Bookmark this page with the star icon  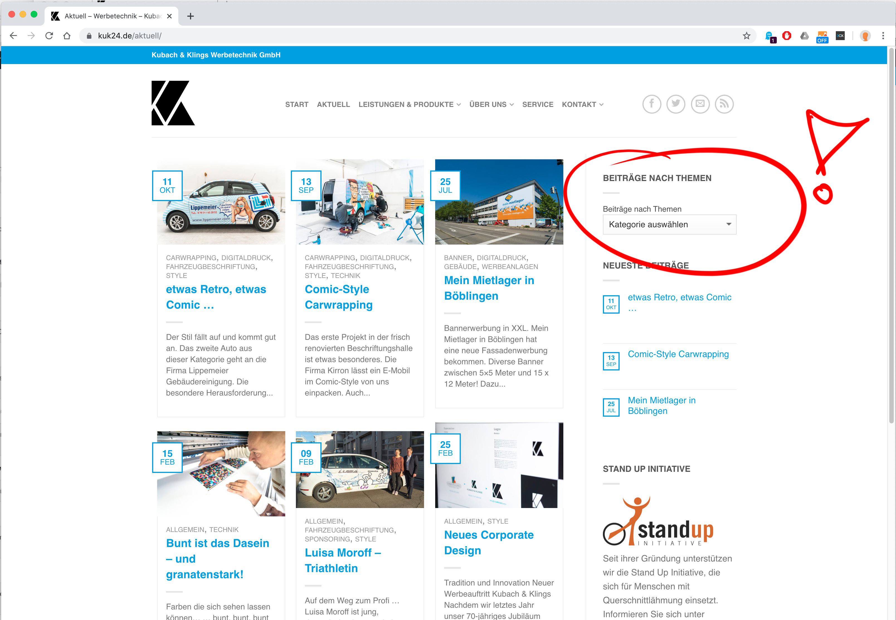point(746,36)
